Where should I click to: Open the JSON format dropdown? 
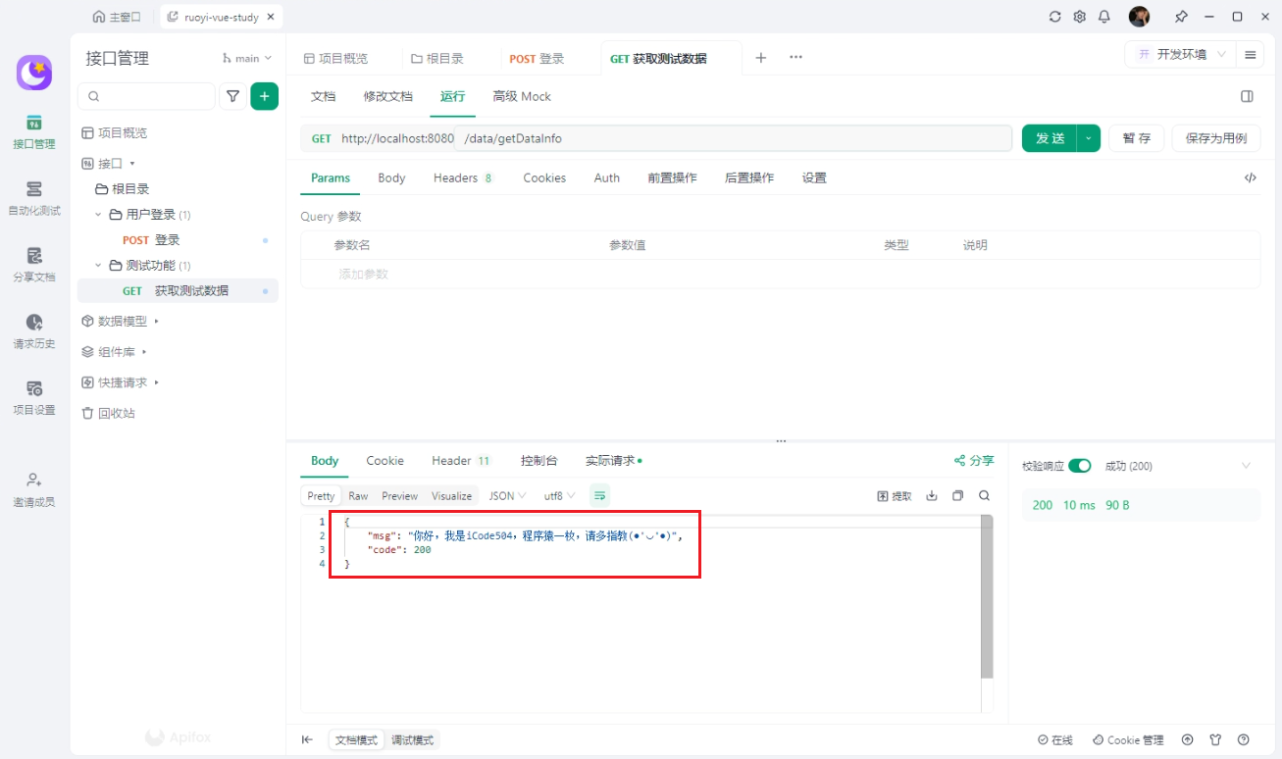point(507,496)
